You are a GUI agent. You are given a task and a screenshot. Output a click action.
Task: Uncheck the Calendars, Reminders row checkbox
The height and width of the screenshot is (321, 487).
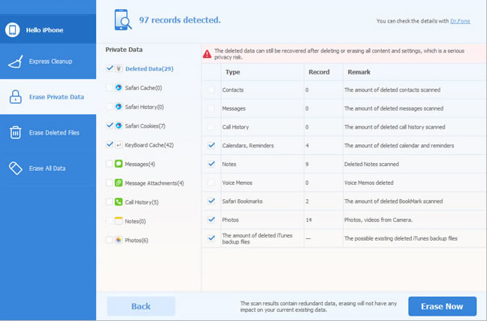[211, 145]
